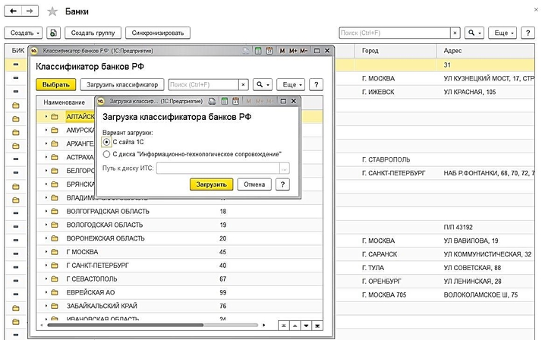
Task: Sort by the Адрес column header
Action: coord(485,51)
